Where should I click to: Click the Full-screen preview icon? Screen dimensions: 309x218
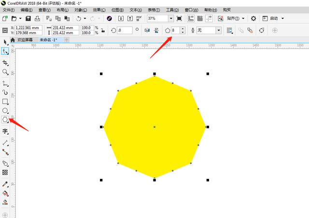(179, 18)
